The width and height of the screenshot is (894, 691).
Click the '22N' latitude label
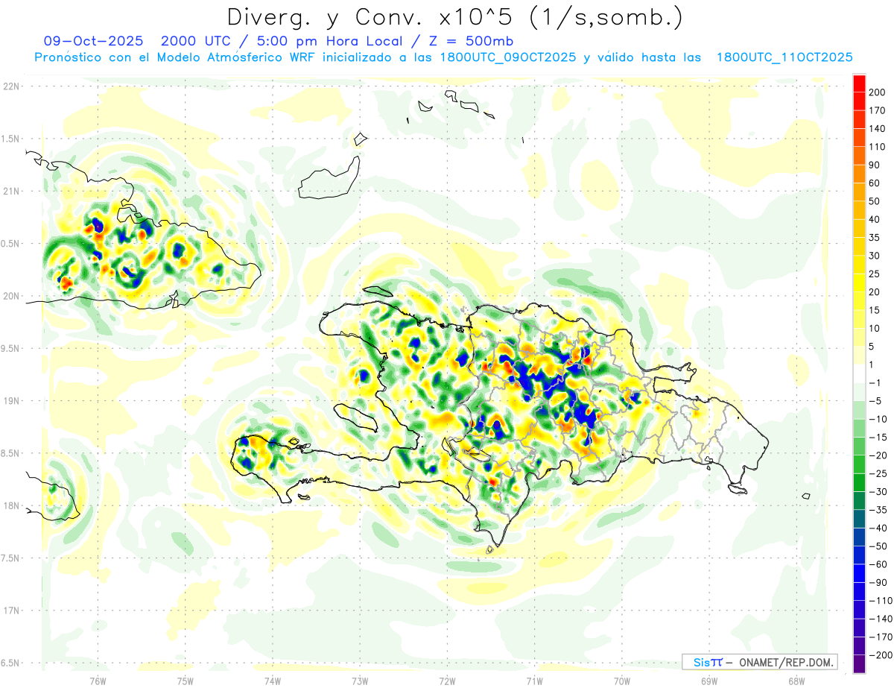[x=10, y=86]
